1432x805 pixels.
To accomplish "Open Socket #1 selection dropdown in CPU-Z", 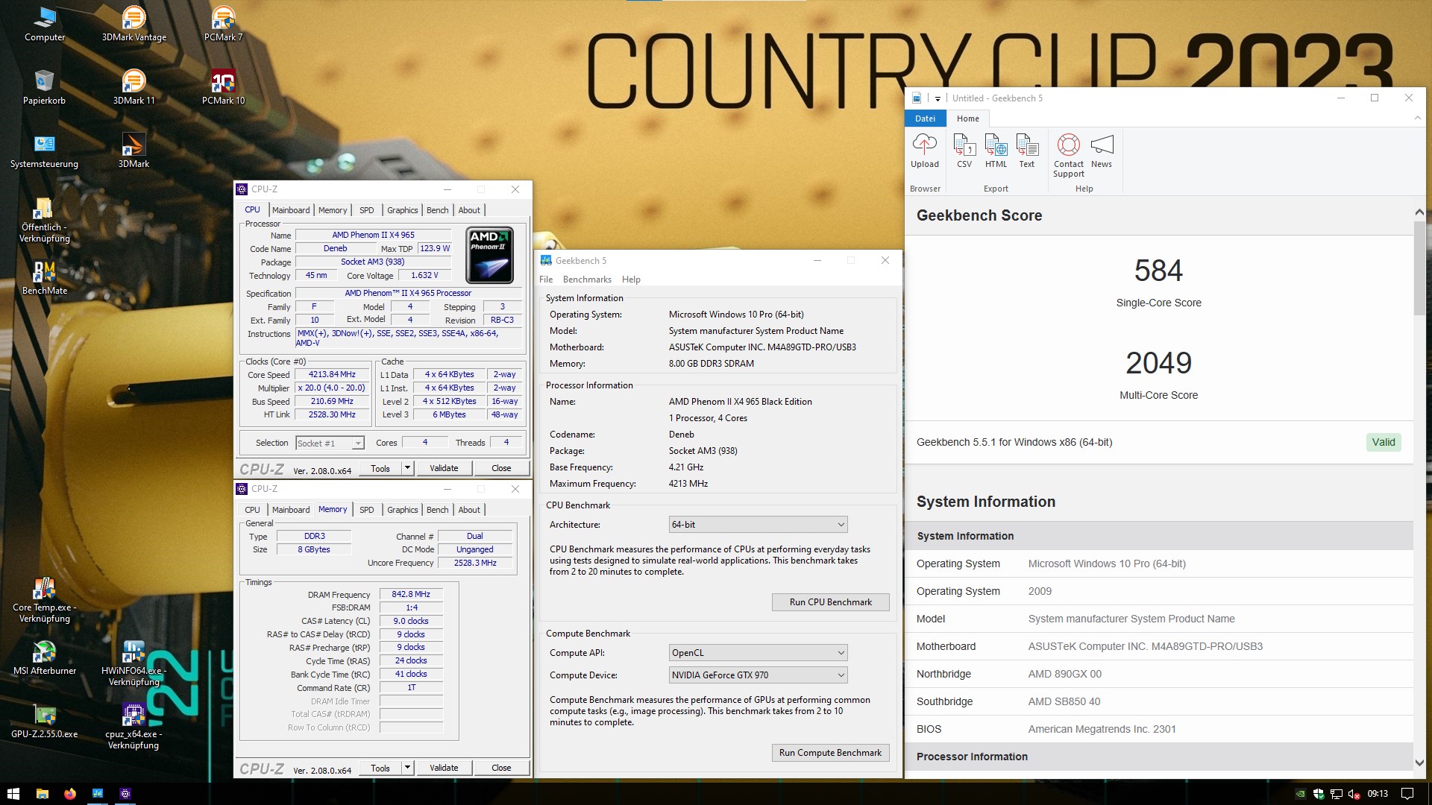I will tap(330, 443).
